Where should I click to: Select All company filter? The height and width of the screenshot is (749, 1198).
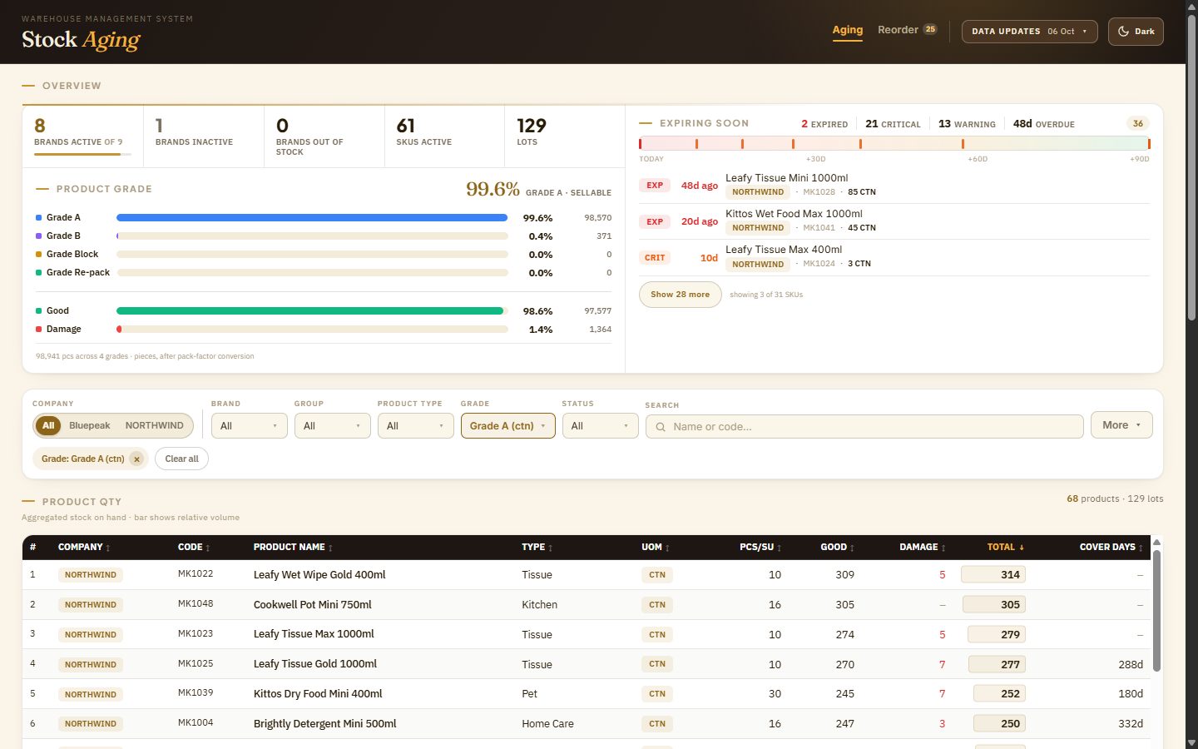pos(48,425)
